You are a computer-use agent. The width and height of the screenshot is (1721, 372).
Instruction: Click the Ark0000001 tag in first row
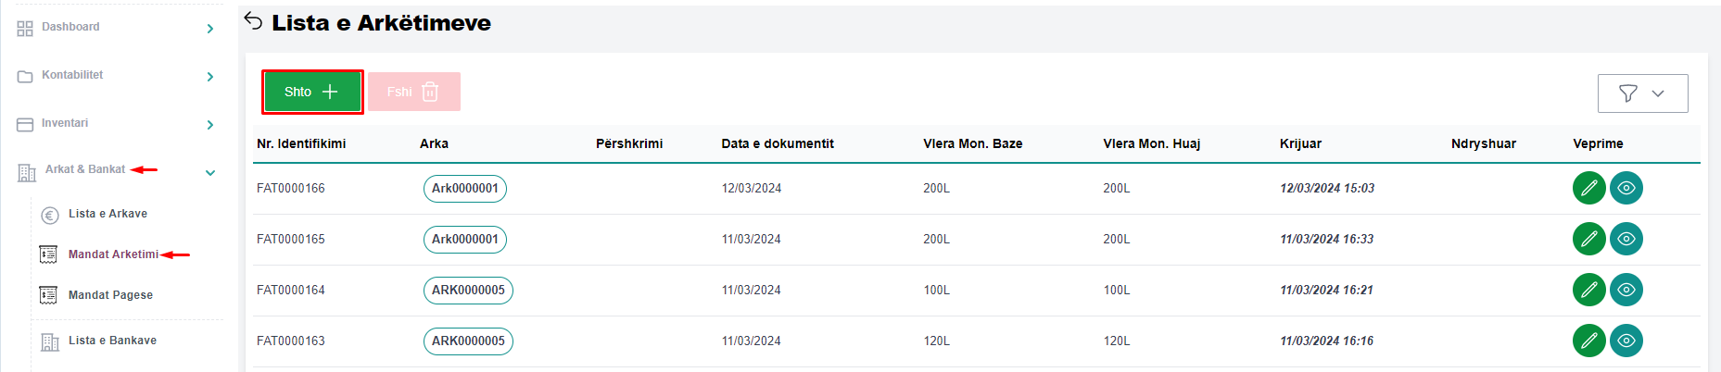464,189
